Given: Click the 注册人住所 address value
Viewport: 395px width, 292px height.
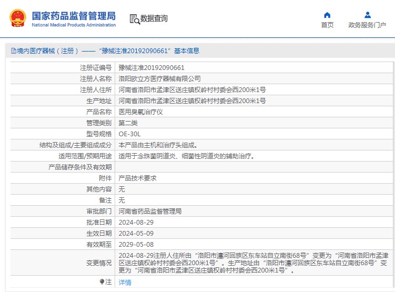Looking at the screenshot, I should (192, 89).
